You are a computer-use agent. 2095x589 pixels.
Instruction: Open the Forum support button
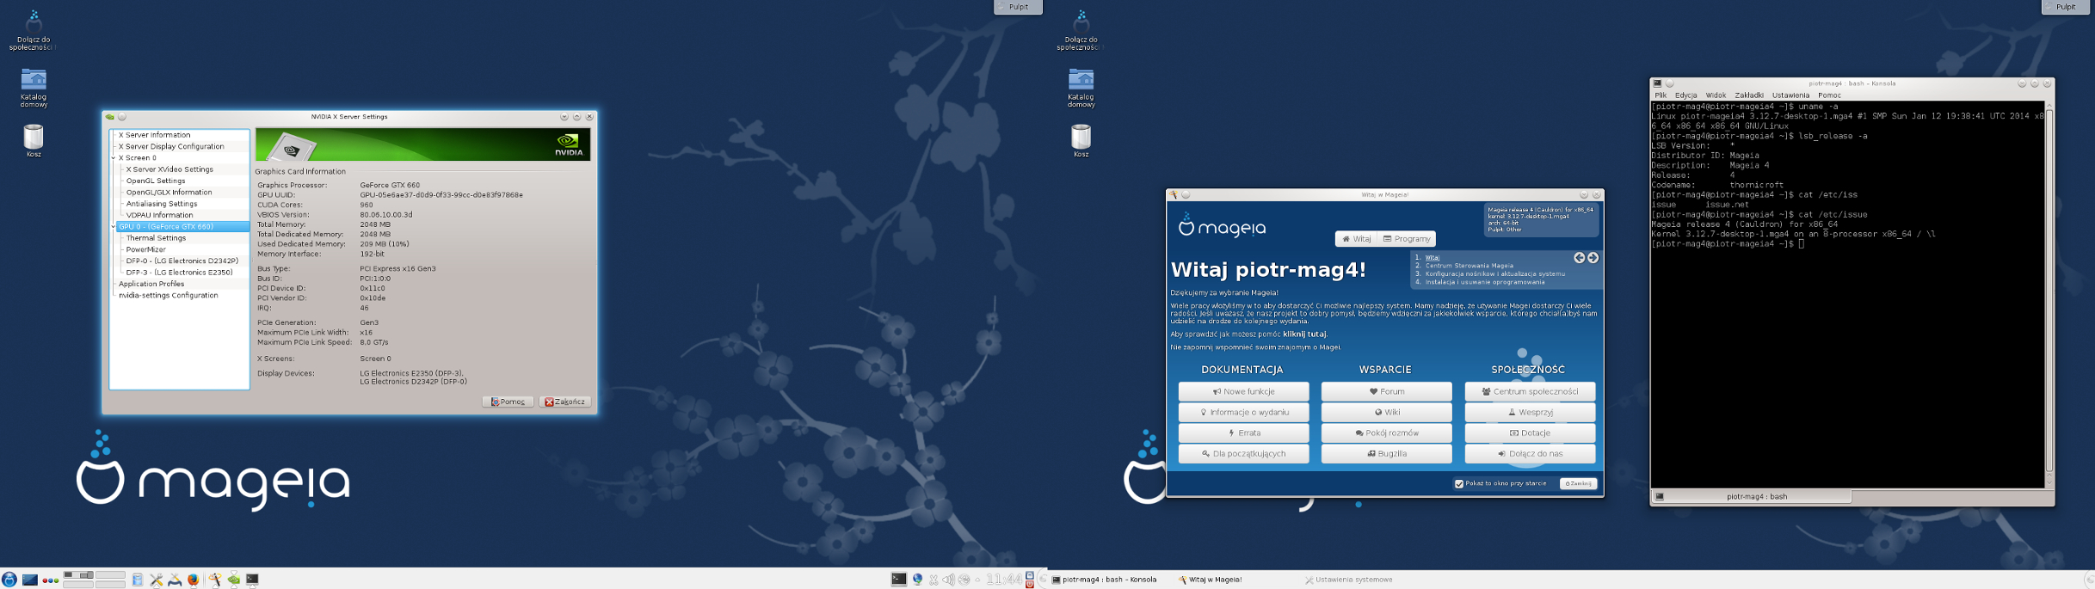[1386, 391]
